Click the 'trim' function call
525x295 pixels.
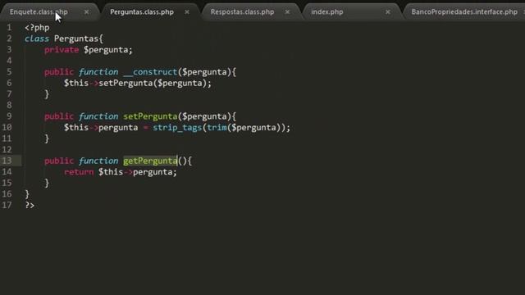(x=217, y=128)
